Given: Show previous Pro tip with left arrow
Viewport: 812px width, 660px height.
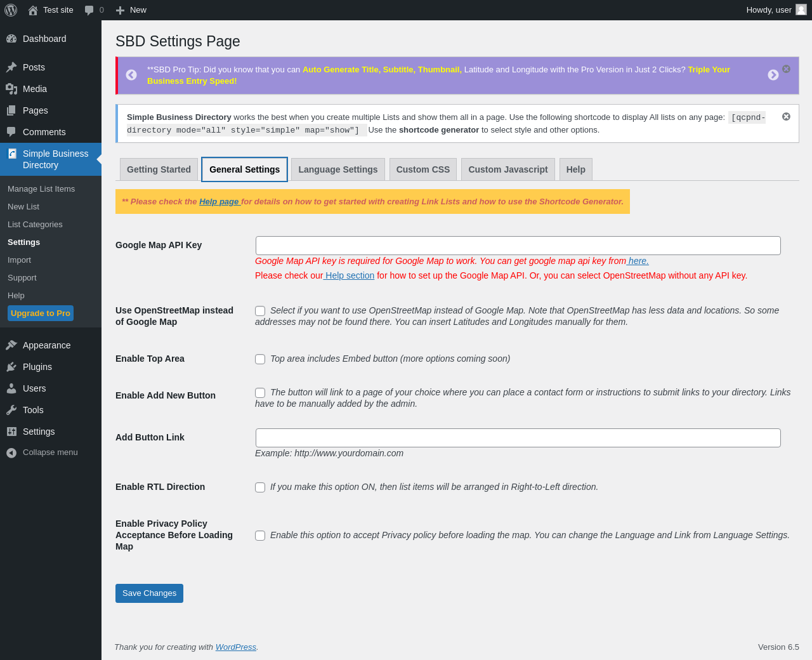Looking at the screenshot, I should click(131, 75).
